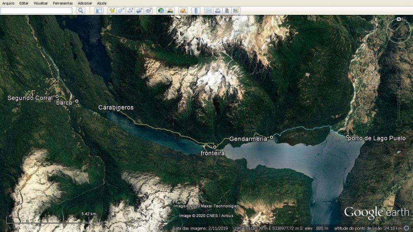Open the Arquivo menu
The image size is (413, 232).
point(8,3)
